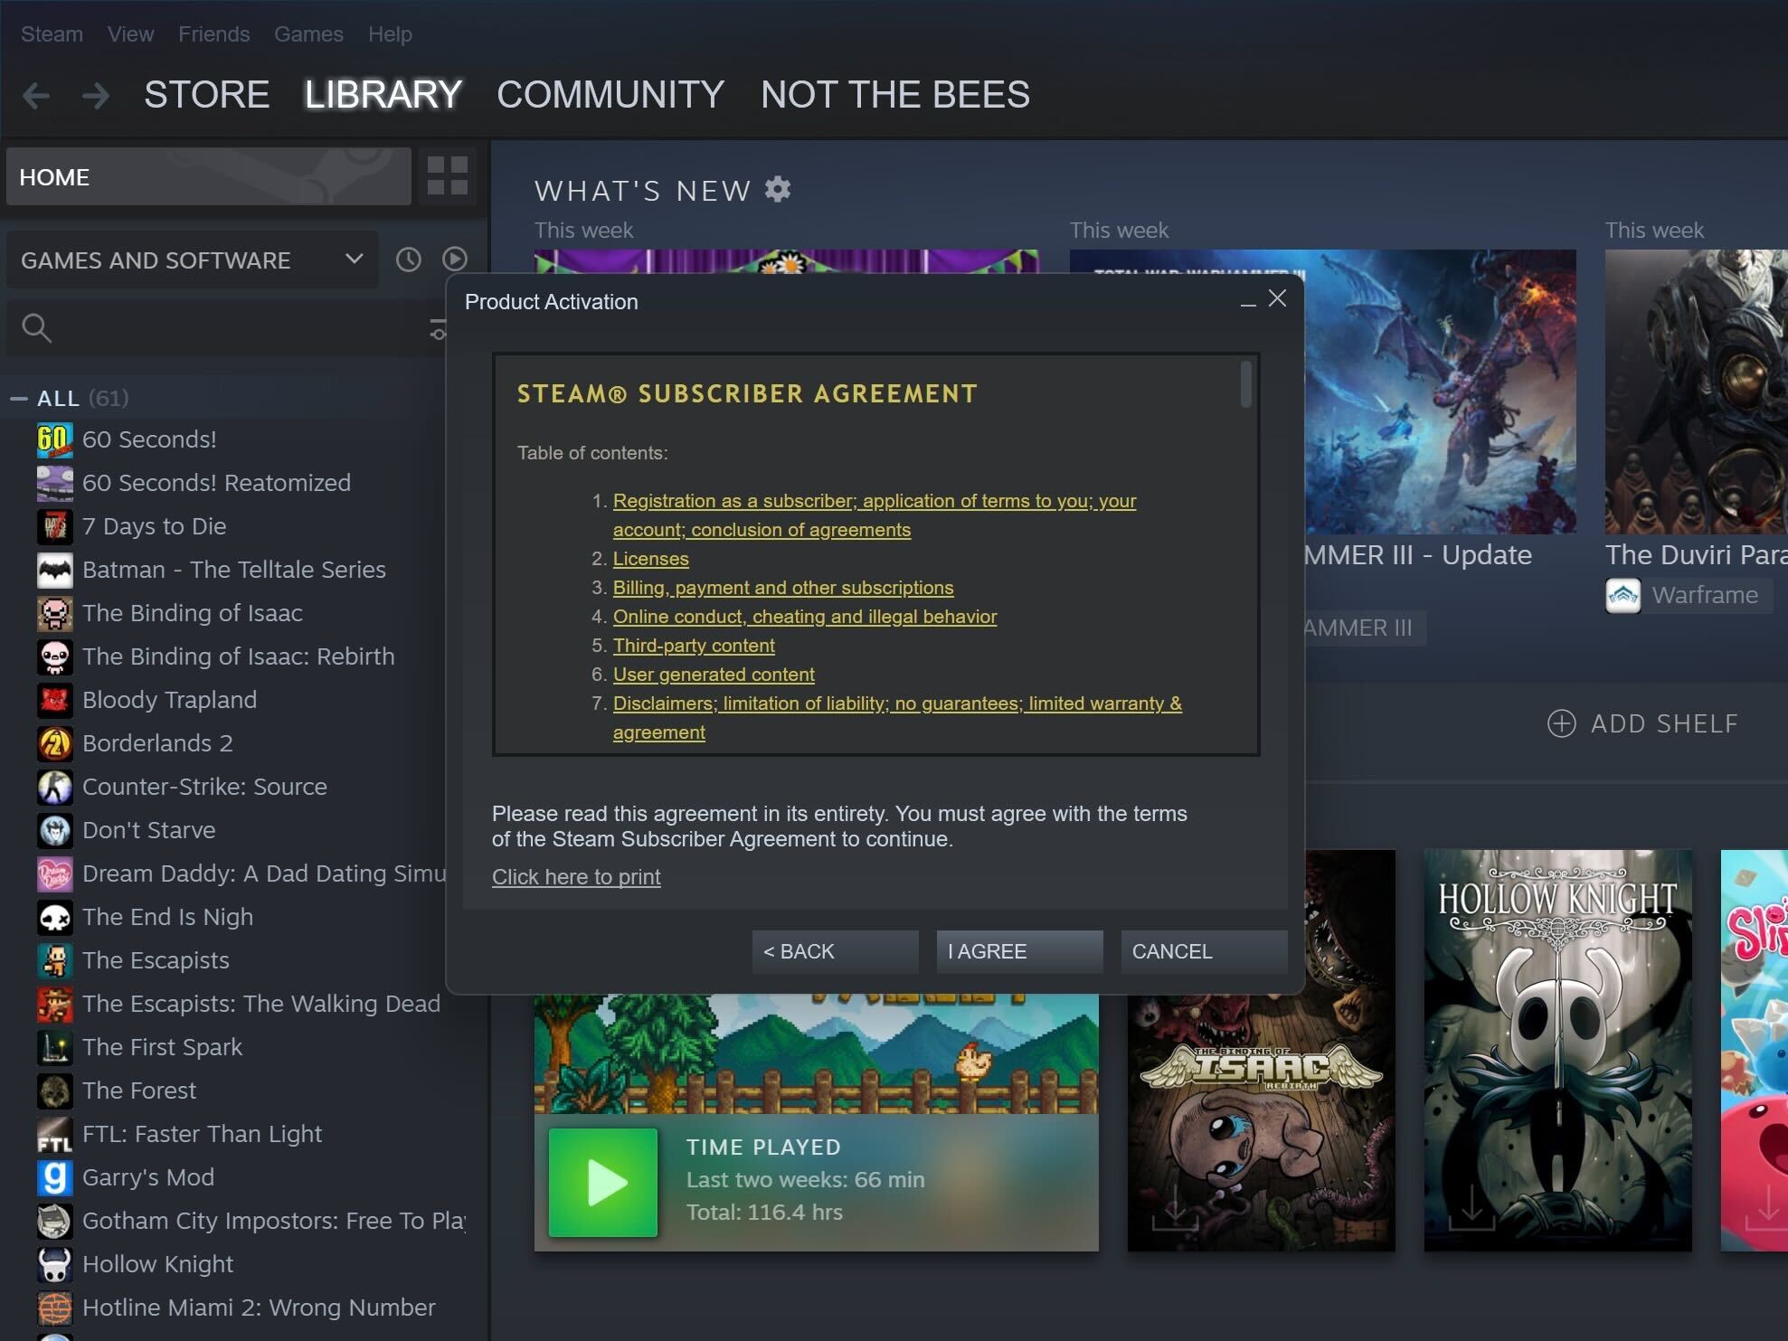The height and width of the screenshot is (1341, 1788).
Task: Click the 'Click here to print' link
Action: [x=576, y=877]
